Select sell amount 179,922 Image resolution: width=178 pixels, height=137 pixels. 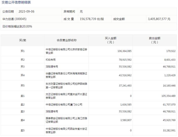(171, 51)
